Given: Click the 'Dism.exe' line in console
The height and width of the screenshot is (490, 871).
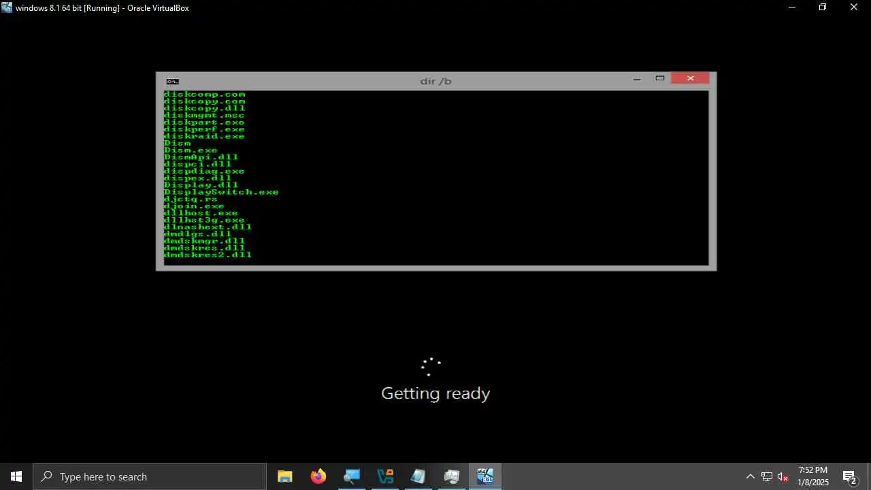Looking at the screenshot, I should click(x=191, y=150).
